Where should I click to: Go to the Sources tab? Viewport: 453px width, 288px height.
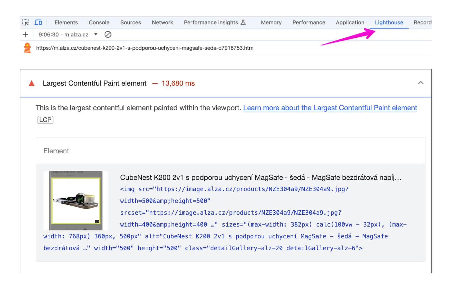click(131, 22)
